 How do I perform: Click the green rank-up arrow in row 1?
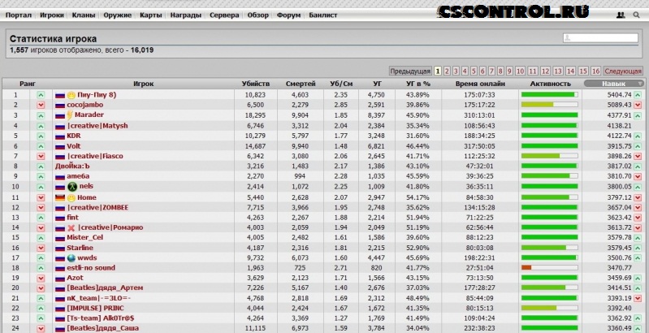pyautogui.click(x=40, y=95)
